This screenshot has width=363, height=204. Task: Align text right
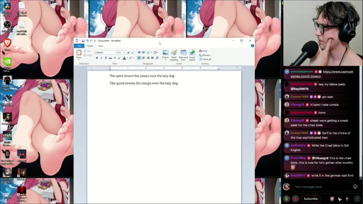coord(148,58)
